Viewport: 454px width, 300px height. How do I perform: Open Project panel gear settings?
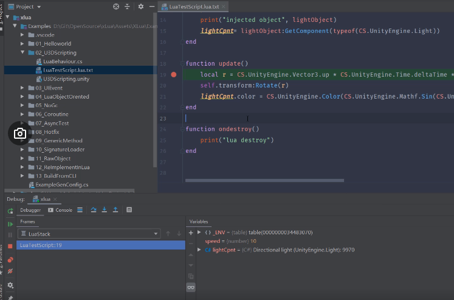tap(141, 6)
